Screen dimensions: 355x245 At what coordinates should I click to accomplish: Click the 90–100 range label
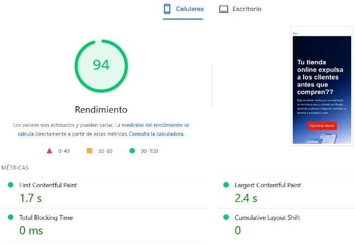pyautogui.click(x=150, y=151)
